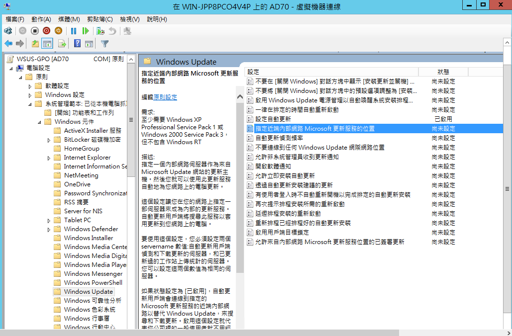Select the 設定自動更新 policy row
512x336 pixels.
click(x=374, y=119)
